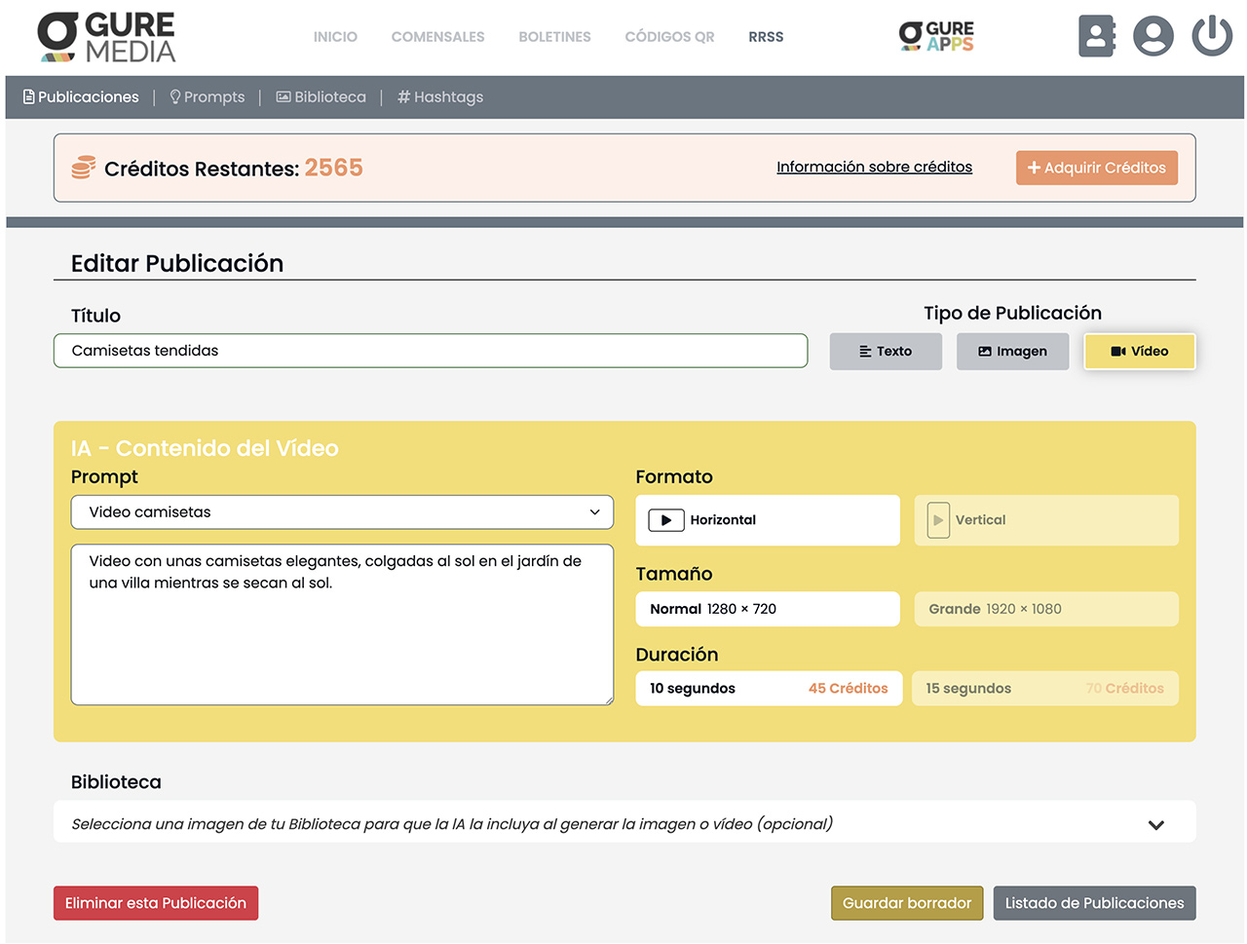Open the Gure Apps logo link
Image resolution: width=1247 pixels, height=944 pixels.
936,36
